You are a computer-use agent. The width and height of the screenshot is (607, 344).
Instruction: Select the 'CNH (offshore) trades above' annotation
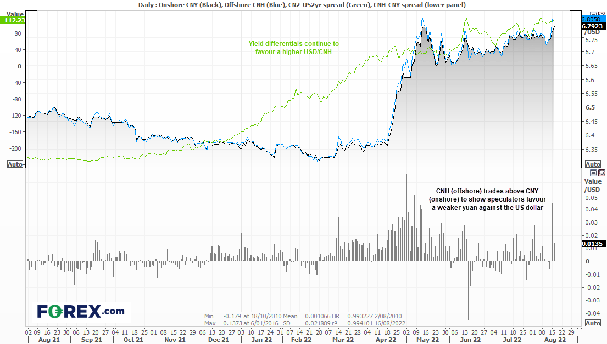[487, 199]
